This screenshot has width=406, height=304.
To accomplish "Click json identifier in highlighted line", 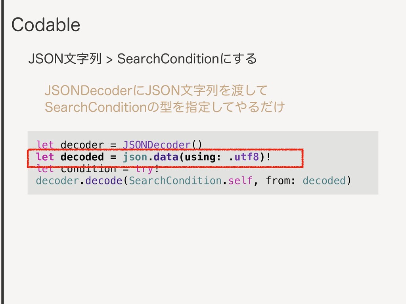I will click(x=135, y=158).
